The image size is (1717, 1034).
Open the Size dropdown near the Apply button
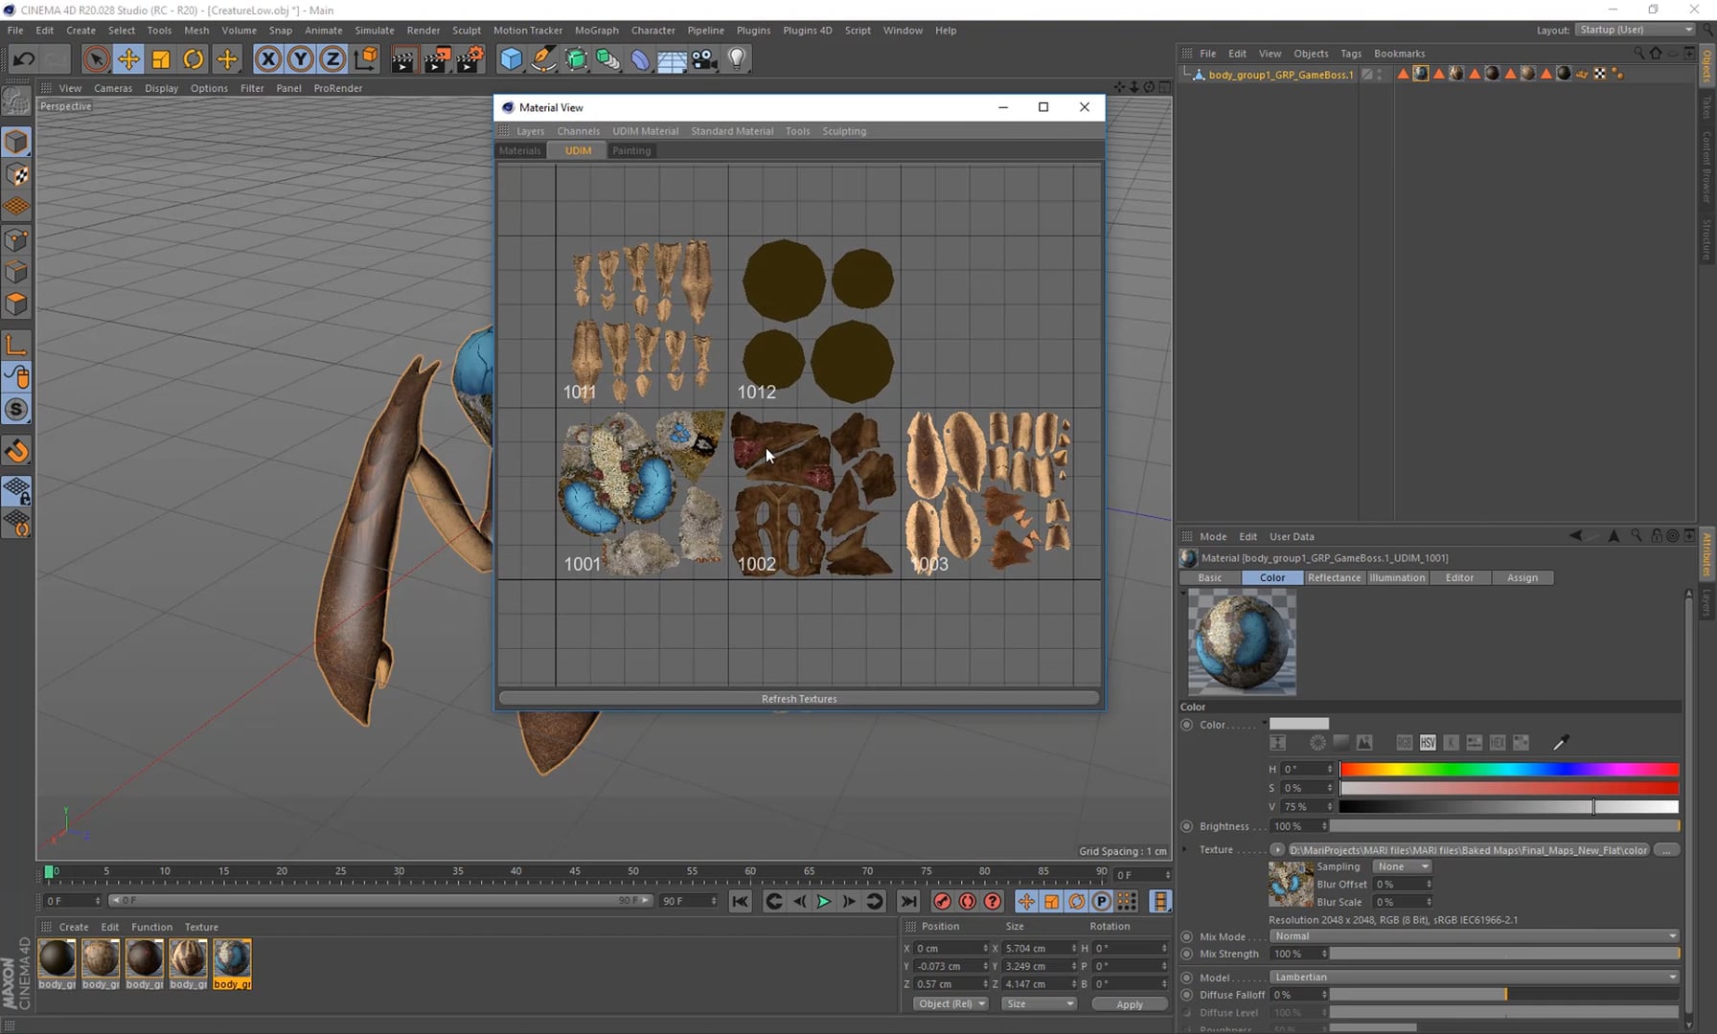(1039, 1003)
